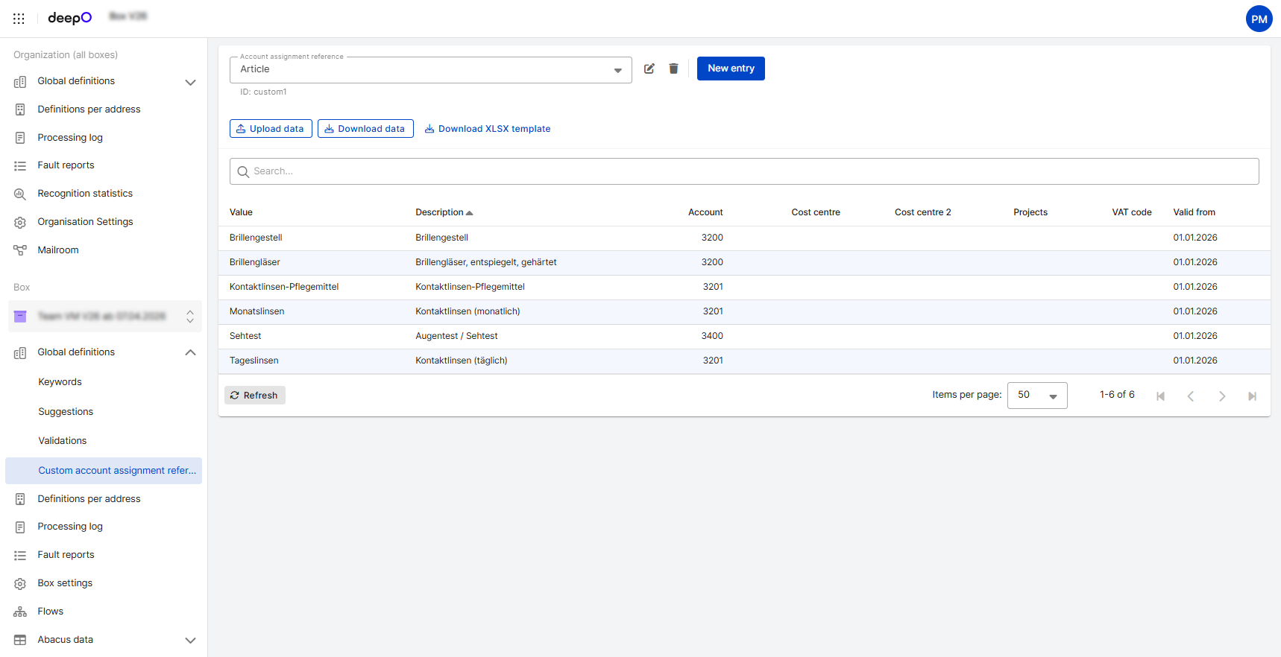Open the apps grid launcher icon
Image resolution: width=1281 pixels, height=657 pixels.
19,19
